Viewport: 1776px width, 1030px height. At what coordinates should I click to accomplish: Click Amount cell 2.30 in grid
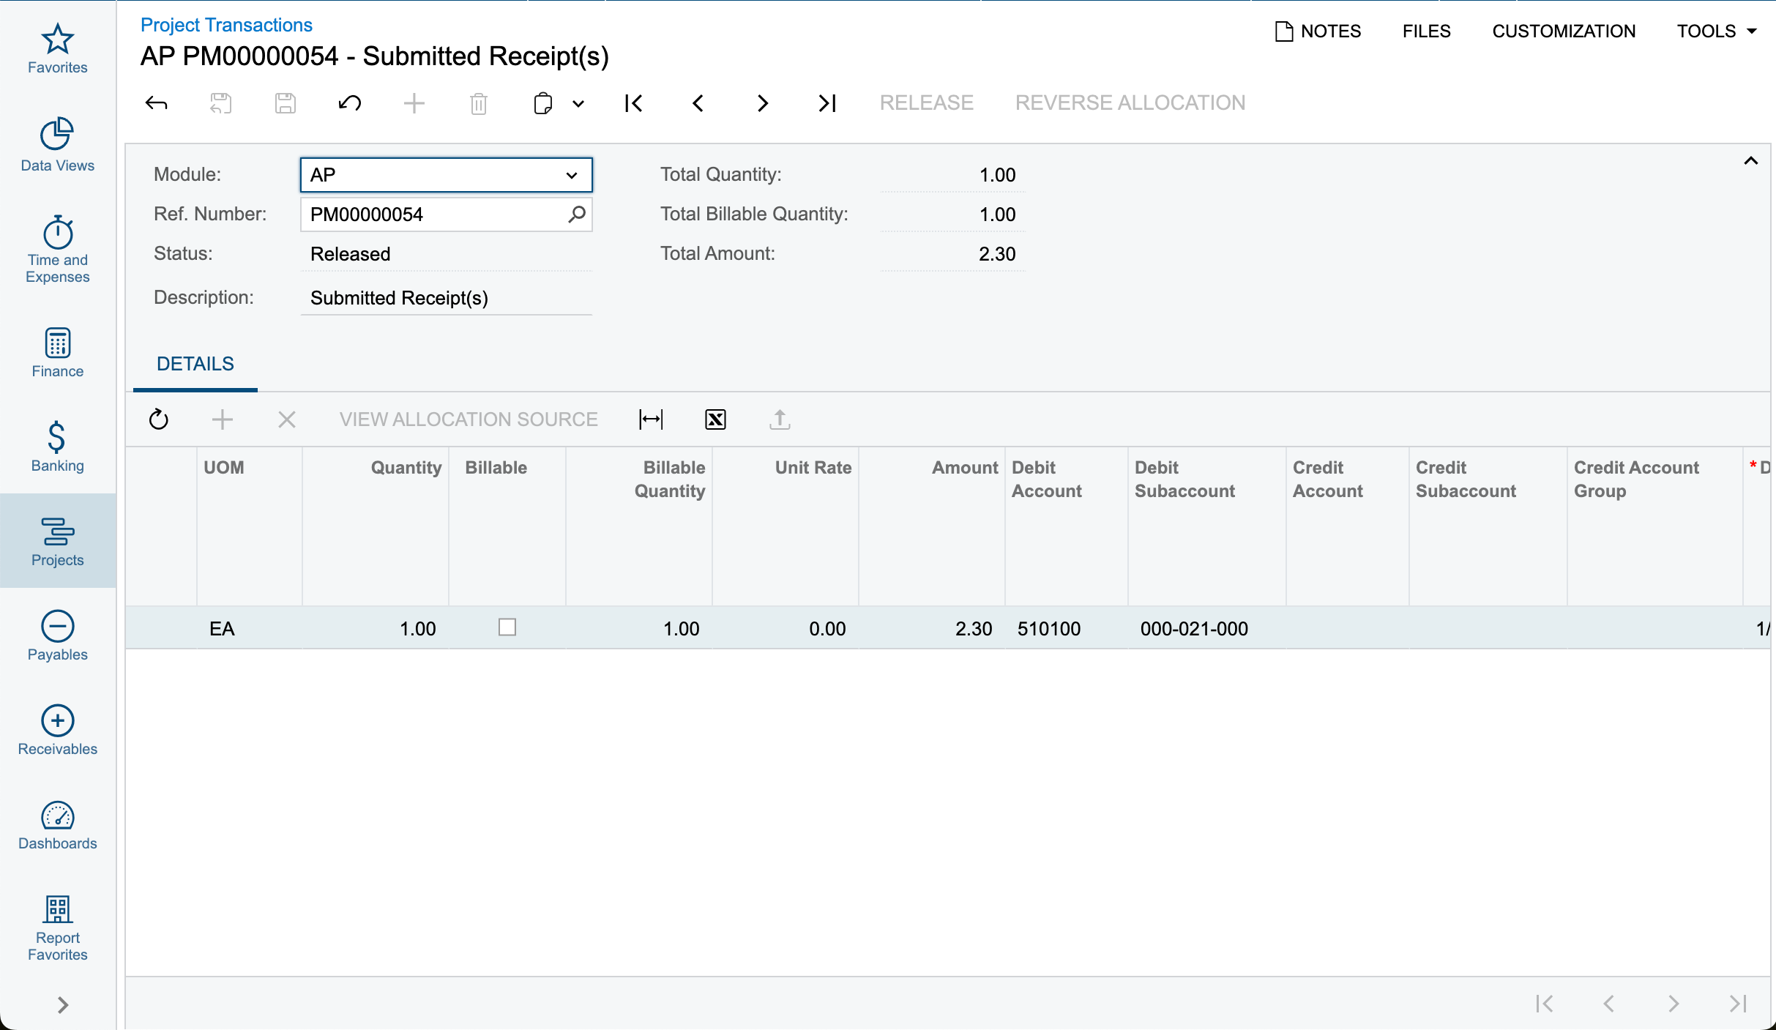click(932, 628)
